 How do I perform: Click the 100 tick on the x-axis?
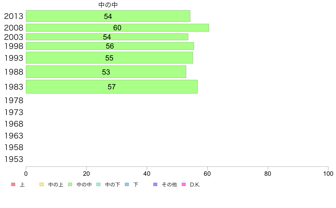[x=328, y=174]
